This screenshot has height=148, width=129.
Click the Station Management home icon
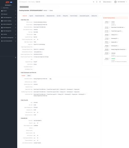click(2, 24)
